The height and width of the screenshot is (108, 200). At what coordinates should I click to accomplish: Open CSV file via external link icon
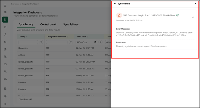177,15
